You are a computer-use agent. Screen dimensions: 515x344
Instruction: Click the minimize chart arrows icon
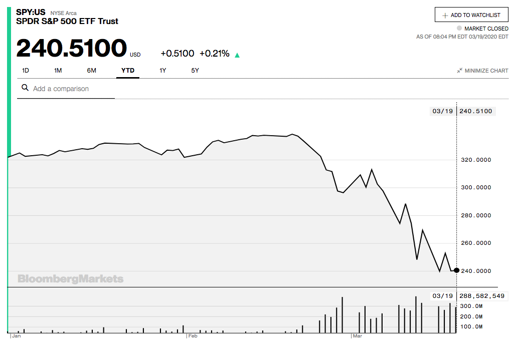pyautogui.click(x=459, y=71)
